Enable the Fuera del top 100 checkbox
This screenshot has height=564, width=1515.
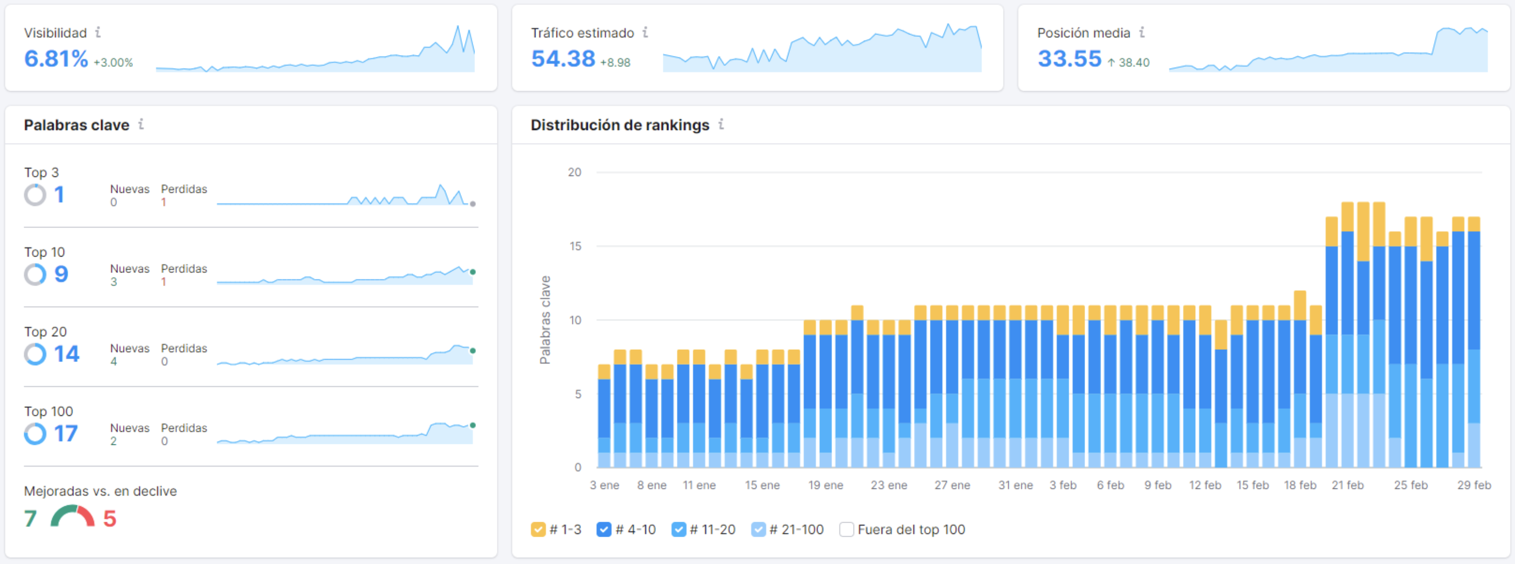(x=846, y=529)
